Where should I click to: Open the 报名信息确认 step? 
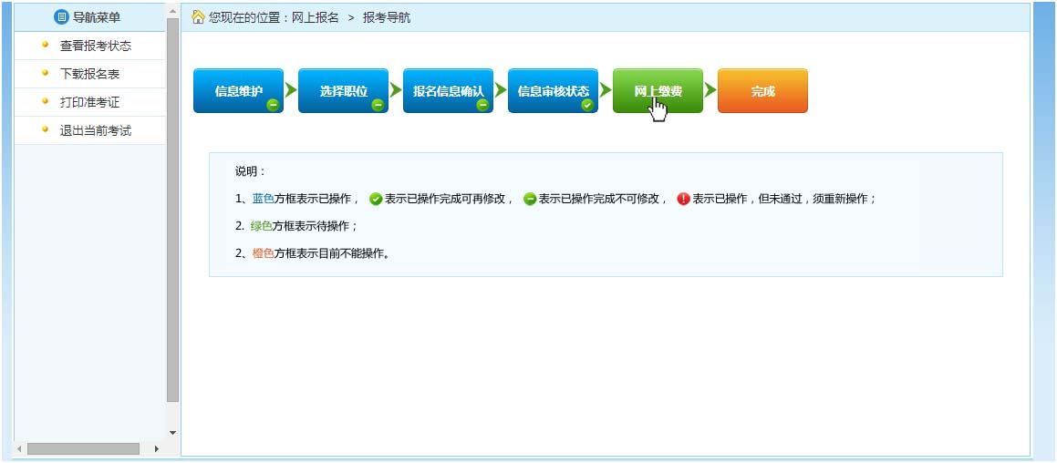click(x=448, y=90)
